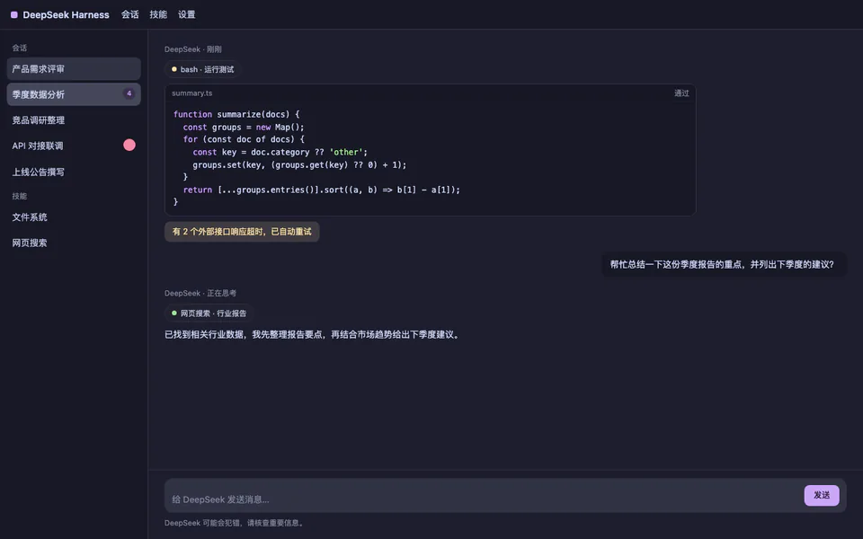863x539 pixels.
Task: Click the DeepSeek Harness logo square
Action: [14, 15]
